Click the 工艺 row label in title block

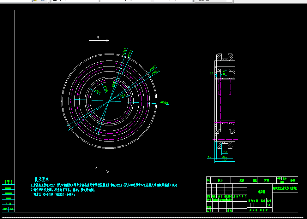point(209,210)
